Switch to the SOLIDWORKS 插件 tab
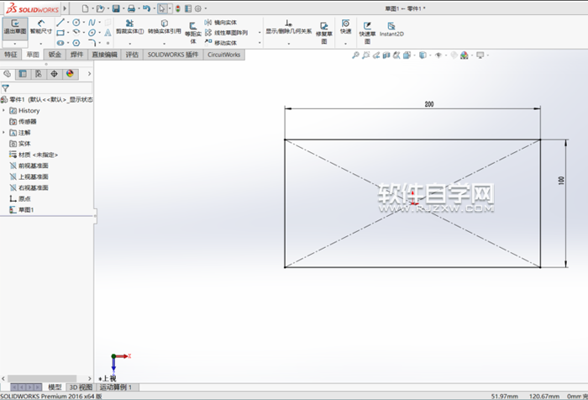The image size is (588, 400). pyautogui.click(x=173, y=55)
